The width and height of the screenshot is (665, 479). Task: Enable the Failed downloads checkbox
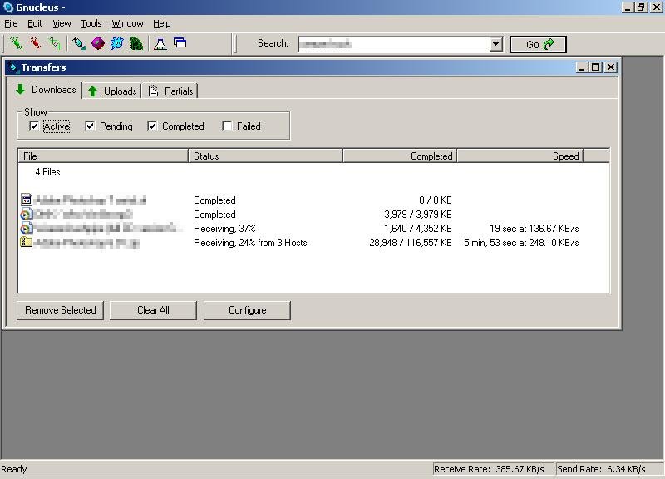click(227, 126)
